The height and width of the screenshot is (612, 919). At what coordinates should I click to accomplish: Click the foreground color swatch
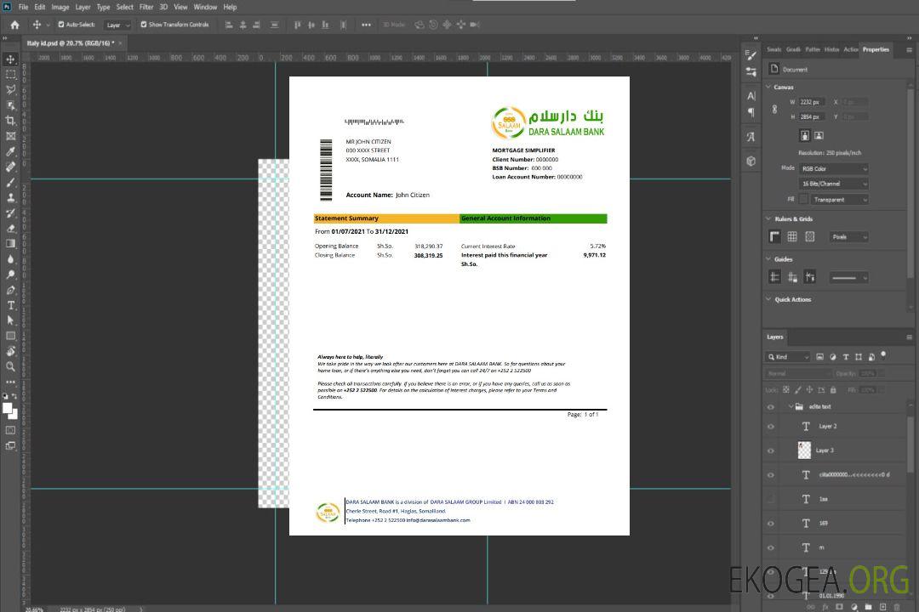(x=9, y=409)
